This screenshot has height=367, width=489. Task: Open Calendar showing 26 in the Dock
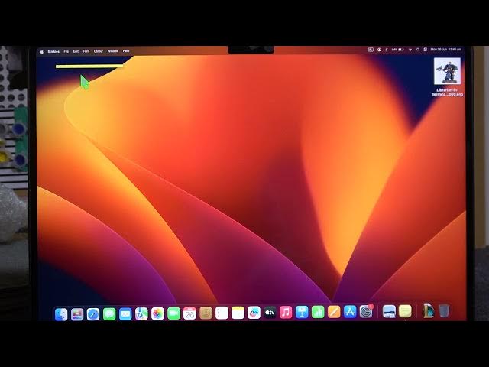(189, 313)
